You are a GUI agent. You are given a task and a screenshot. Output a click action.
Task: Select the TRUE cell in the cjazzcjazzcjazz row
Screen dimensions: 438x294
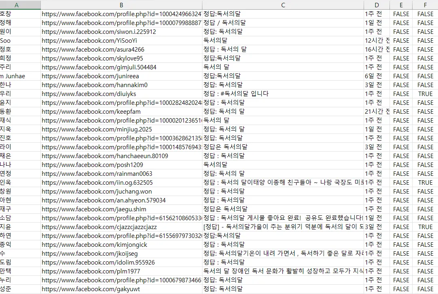click(425, 227)
